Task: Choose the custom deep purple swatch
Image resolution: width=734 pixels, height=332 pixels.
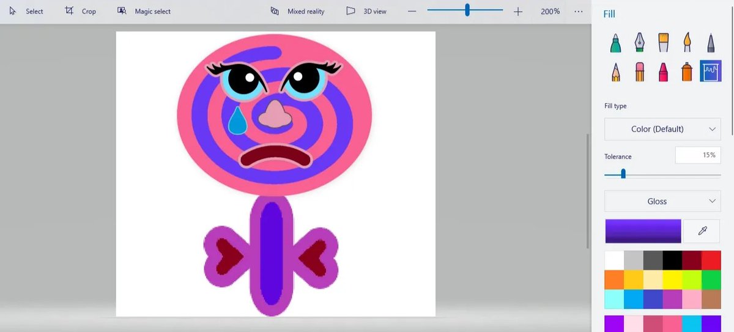Action: [711, 323]
